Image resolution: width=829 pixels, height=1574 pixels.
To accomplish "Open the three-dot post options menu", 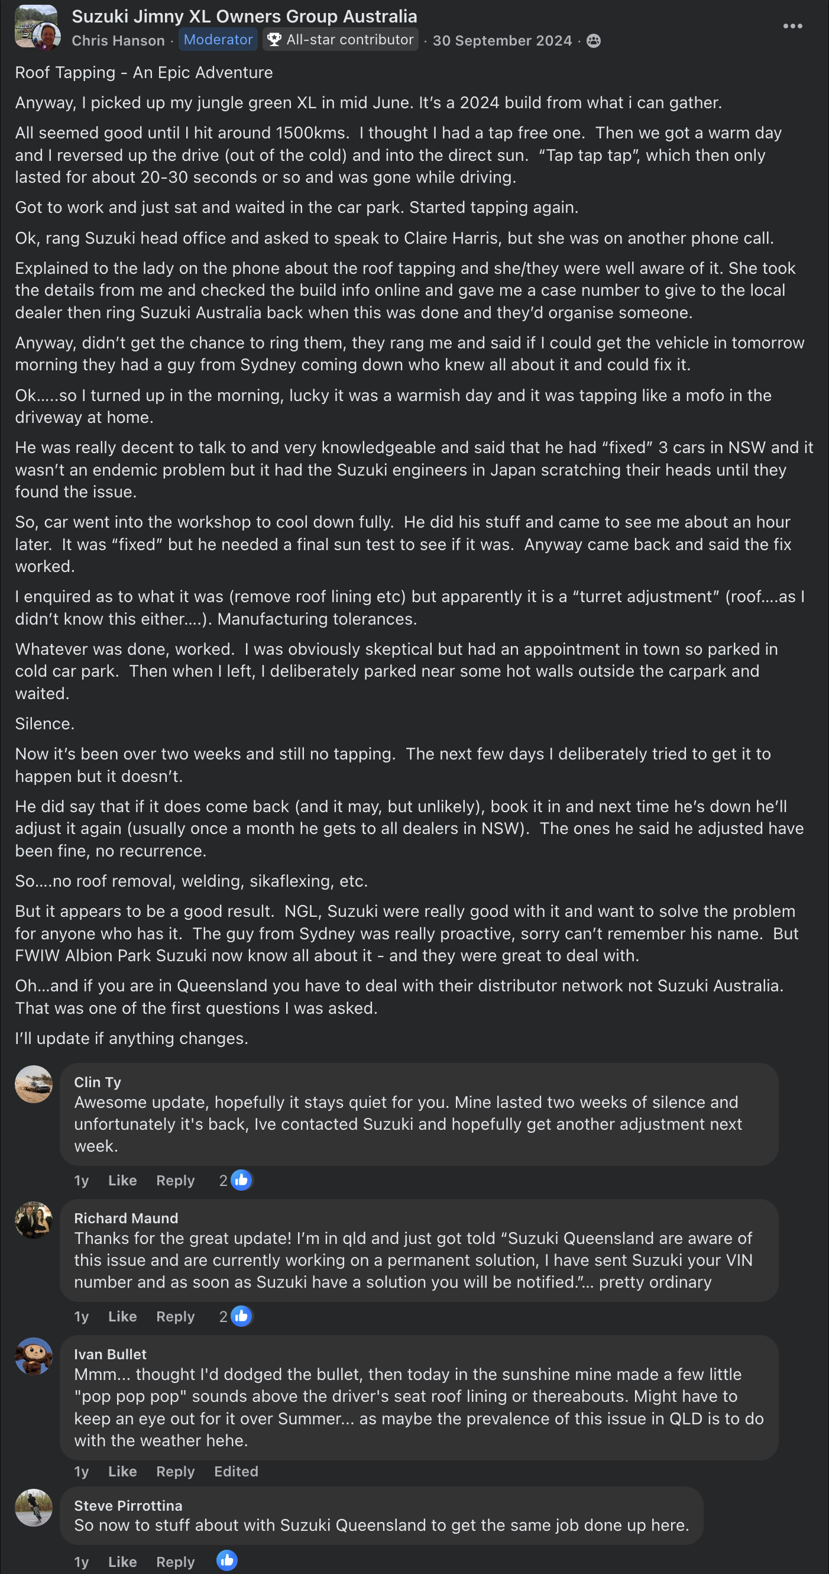I will tap(792, 26).
